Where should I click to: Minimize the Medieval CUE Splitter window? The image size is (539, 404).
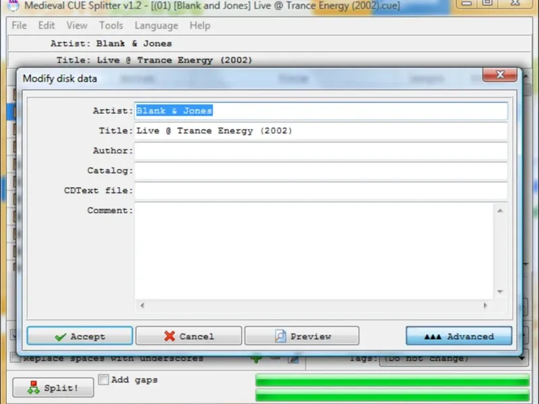466,3
